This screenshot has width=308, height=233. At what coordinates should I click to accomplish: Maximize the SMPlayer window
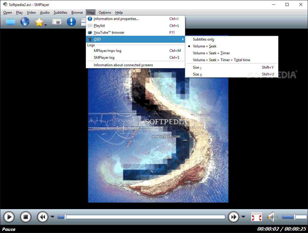coord(287,4)
